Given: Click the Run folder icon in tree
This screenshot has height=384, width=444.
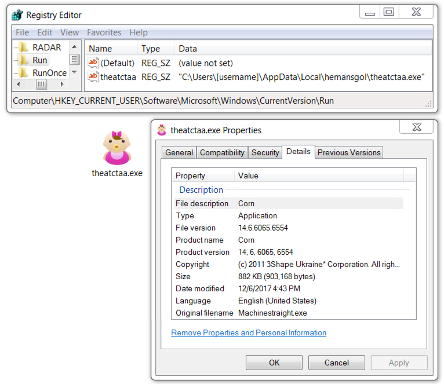Looking at the screenshot, I should pos(24,60).
